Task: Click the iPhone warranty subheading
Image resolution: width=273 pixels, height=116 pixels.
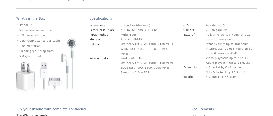Action: pos(32,115)
